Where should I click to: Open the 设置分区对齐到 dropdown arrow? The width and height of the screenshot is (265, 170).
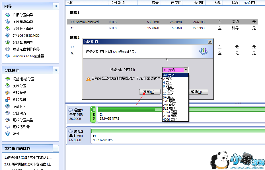tap(186, 70)
